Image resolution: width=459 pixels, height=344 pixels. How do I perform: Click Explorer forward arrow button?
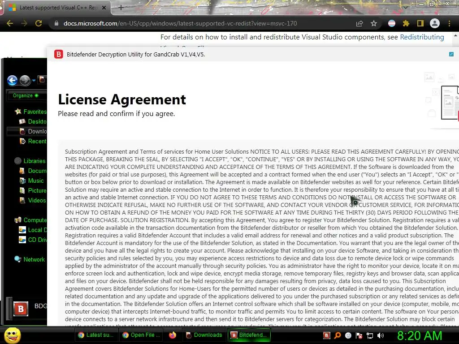click(x=25, y=80)
